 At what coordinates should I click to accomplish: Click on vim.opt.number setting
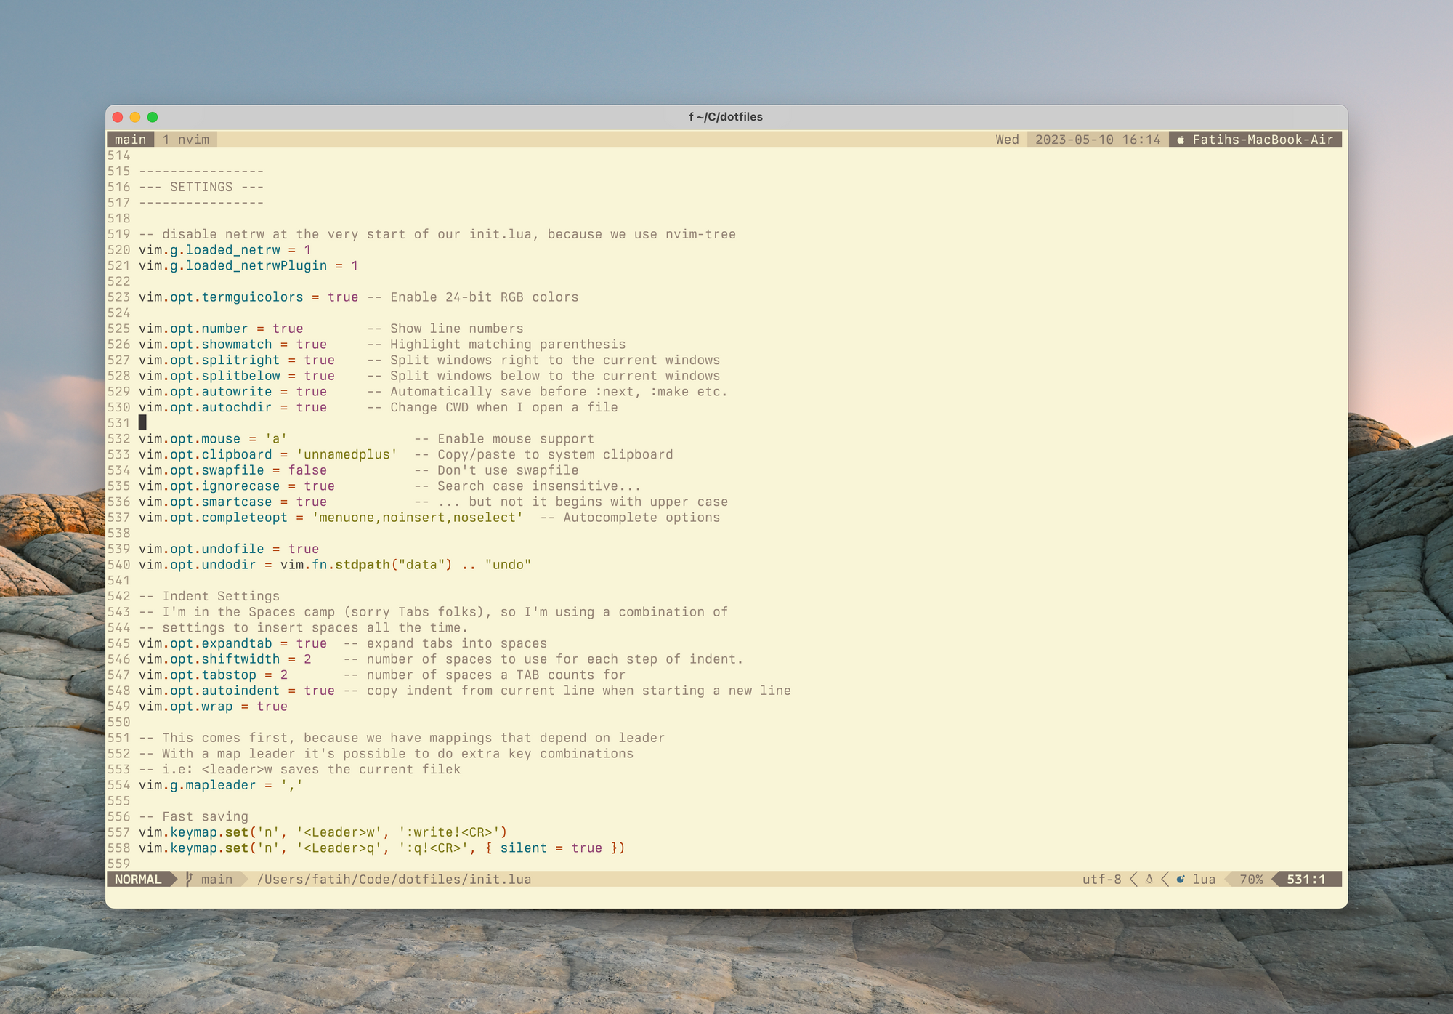pyautogui.click(x=221, y=329)
